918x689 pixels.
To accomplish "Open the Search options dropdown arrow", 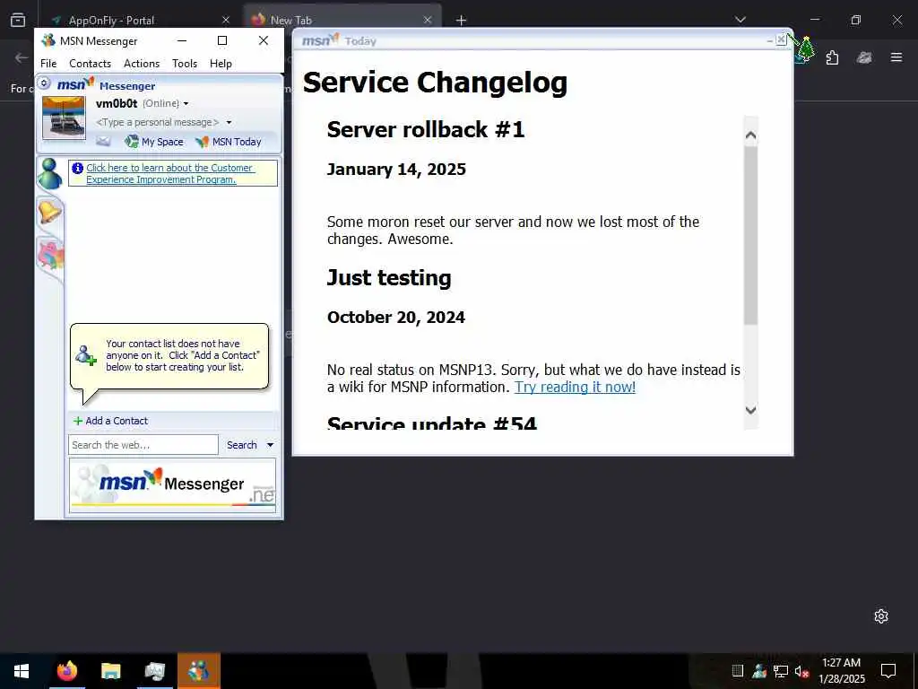I will tap(270, 445).
